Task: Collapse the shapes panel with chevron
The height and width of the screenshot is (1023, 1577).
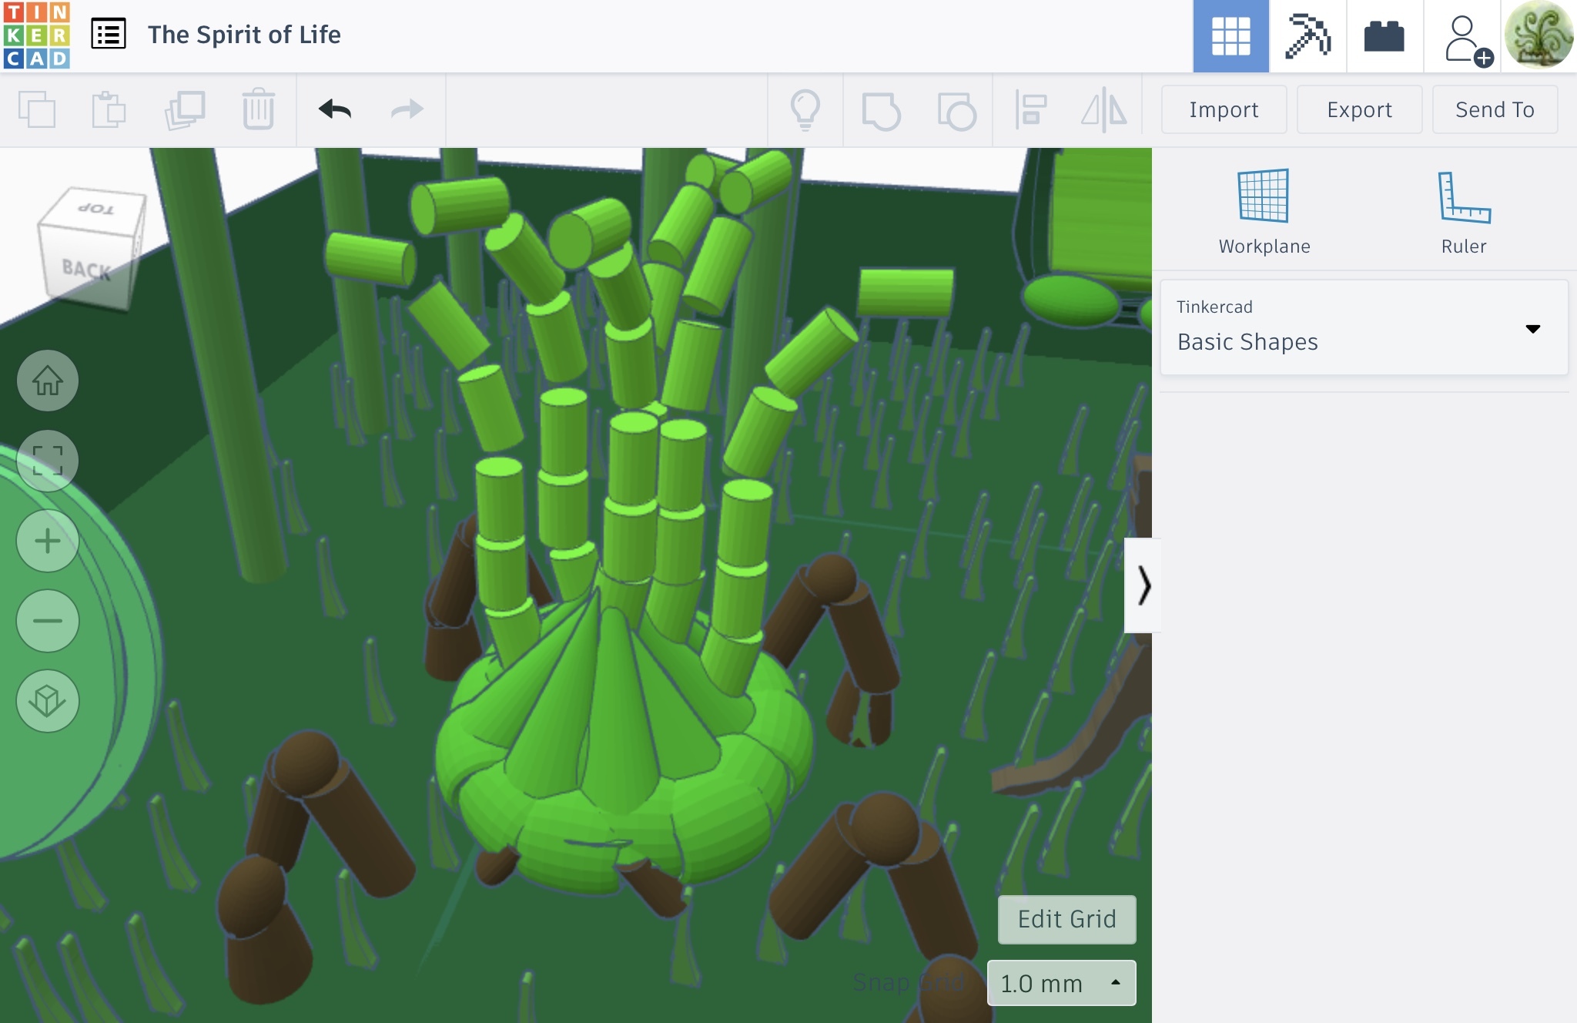Action: pyautogui.click(x=1143, y=585)
